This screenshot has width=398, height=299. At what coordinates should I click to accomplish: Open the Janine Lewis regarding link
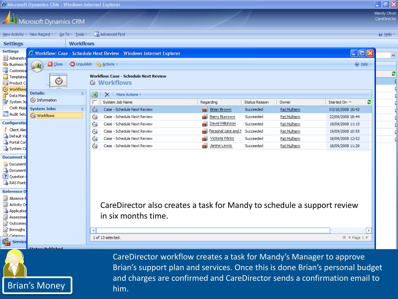coord(221,146)
